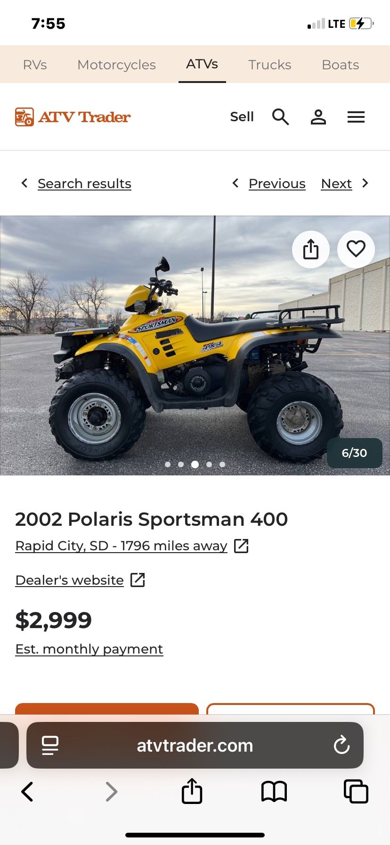Switch to the Trucks tab
Viewport: 390px width, 845px height.
[270, 65]
